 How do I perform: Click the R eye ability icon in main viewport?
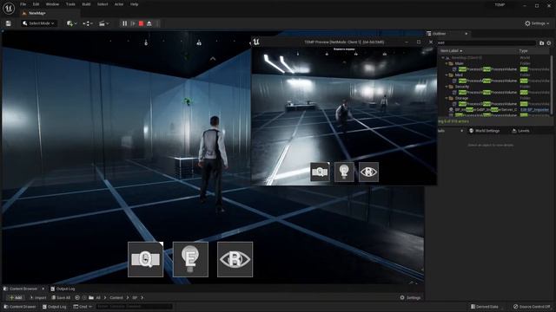pyautogui.click(x=235, y=259)
